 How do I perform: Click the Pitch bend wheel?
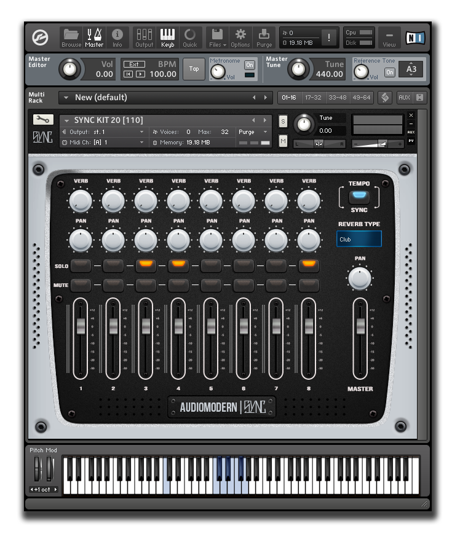coord(37,469)
